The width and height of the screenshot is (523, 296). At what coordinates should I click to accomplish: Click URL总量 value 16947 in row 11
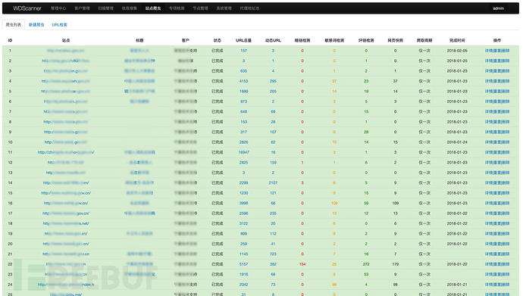tap(244, 152)
